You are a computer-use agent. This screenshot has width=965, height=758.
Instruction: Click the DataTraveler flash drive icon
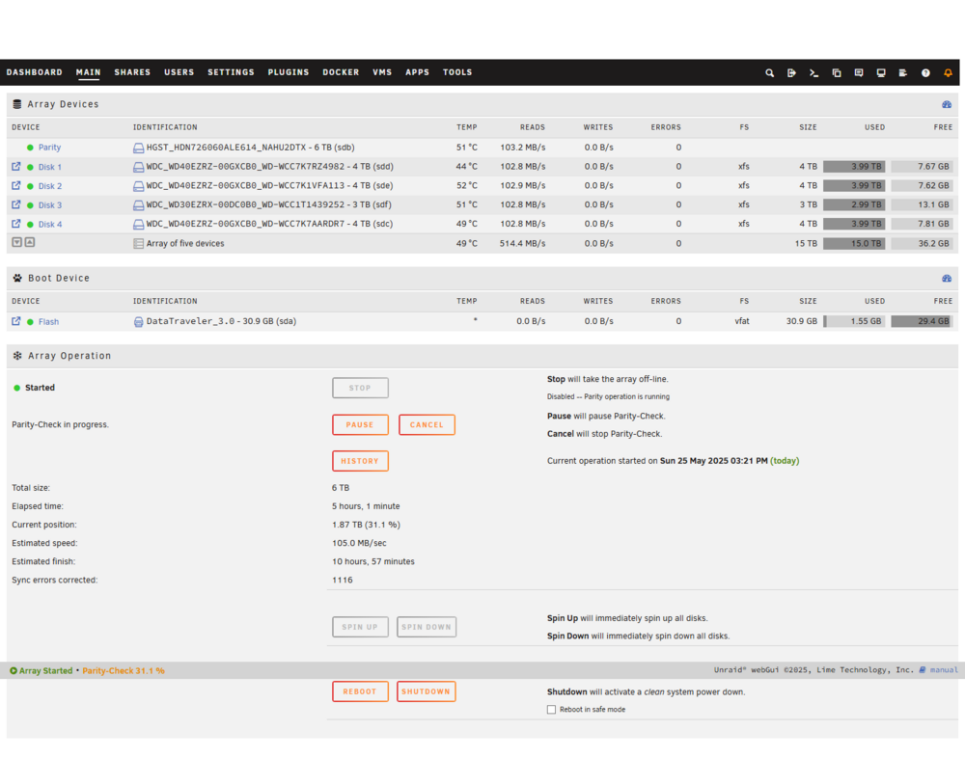pos(138,322)
